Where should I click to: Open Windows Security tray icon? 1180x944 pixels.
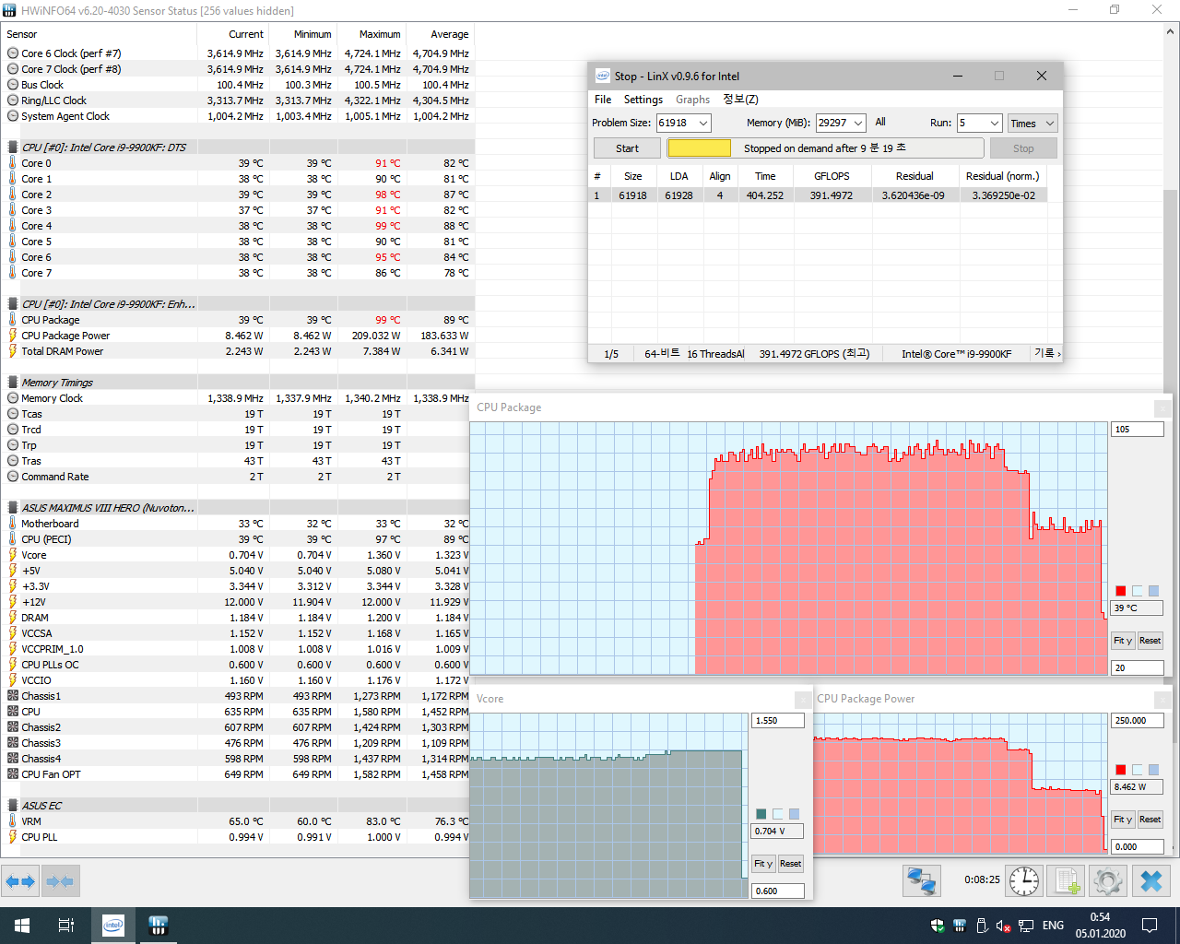(x=938, y=926)
